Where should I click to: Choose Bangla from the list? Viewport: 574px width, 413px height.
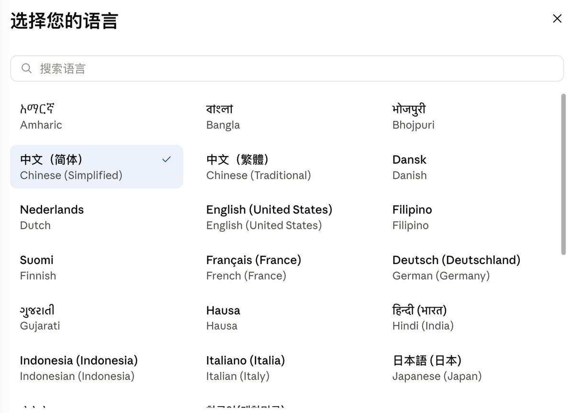(282, 116)
